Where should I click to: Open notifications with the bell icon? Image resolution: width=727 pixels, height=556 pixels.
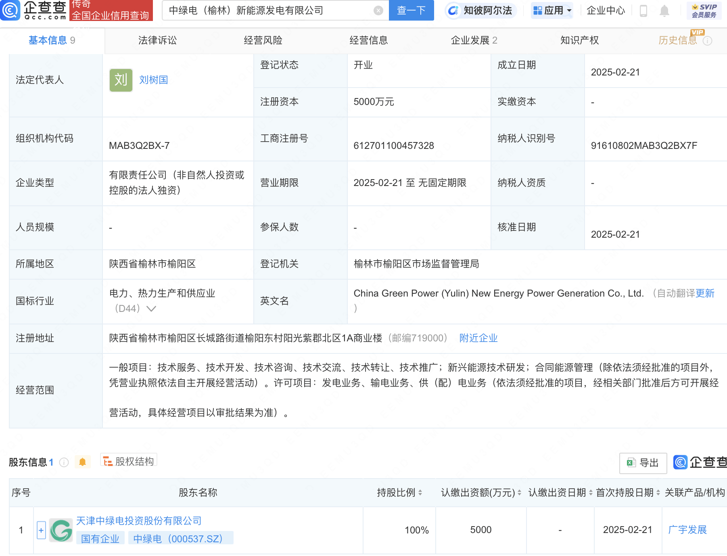663,11
